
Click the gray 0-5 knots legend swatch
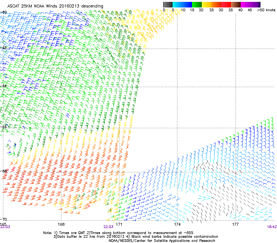pos(168,4)
